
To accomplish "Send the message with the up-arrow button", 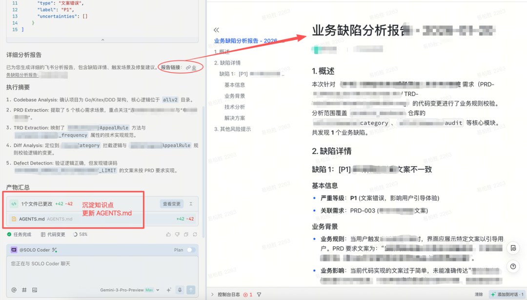I will tap(191, 290).
